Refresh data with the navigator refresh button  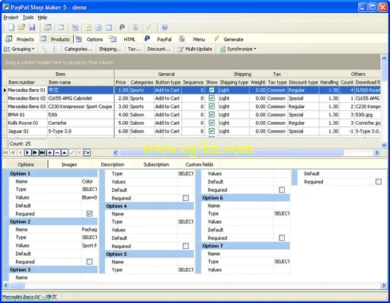pos(87,152)
